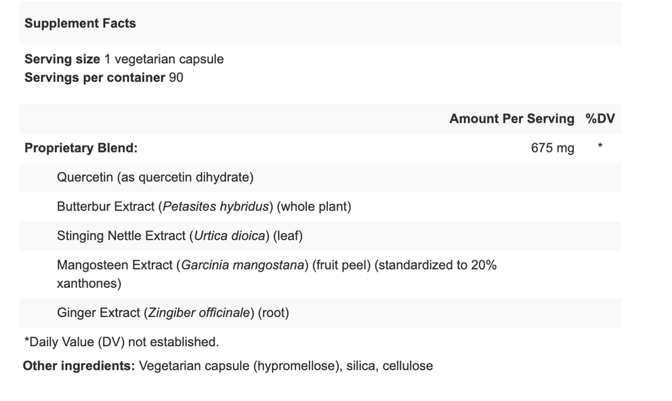Click the asterisk in the %DV column
The image size is (672, 401).
[x=600, y=146]
